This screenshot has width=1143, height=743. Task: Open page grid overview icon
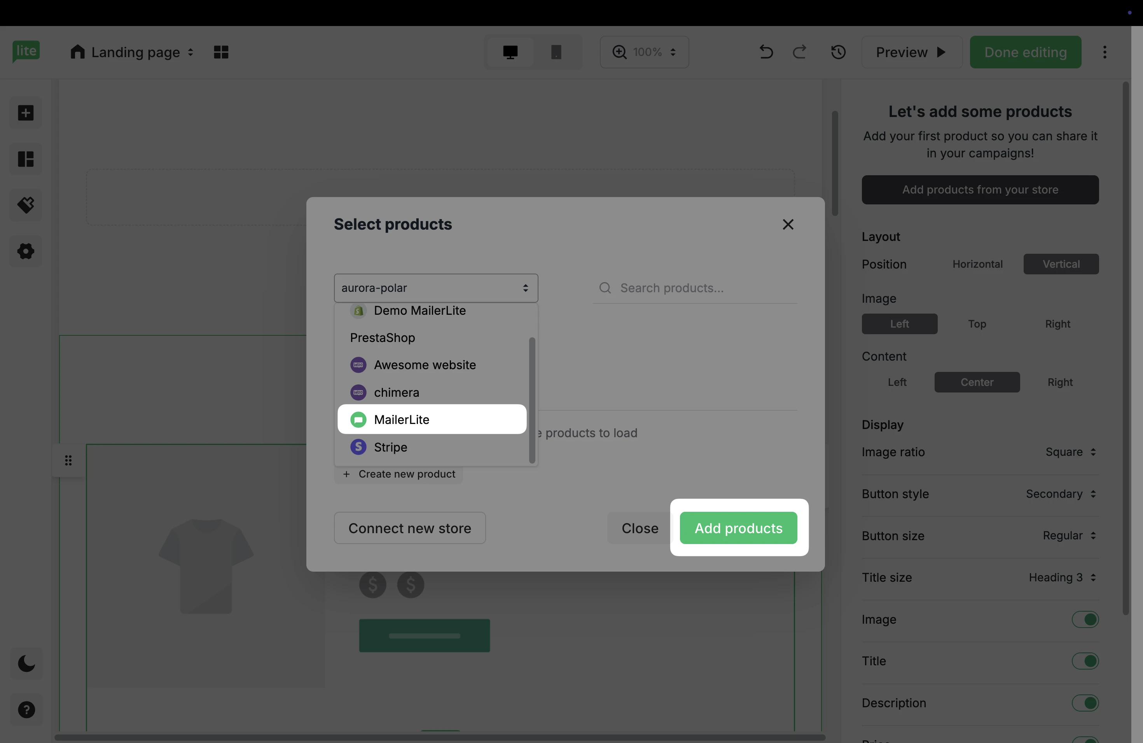tap(221, 52)
